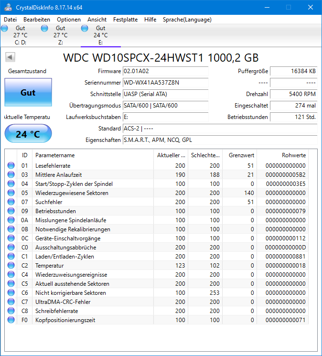Click status orb for E: drive
The width and height of the screenshot is (322, 356).
pyautogui.click(x=85, y=28)
